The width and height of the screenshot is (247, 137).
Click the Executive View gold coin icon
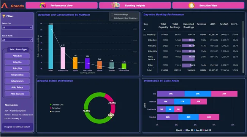point(192,6)
